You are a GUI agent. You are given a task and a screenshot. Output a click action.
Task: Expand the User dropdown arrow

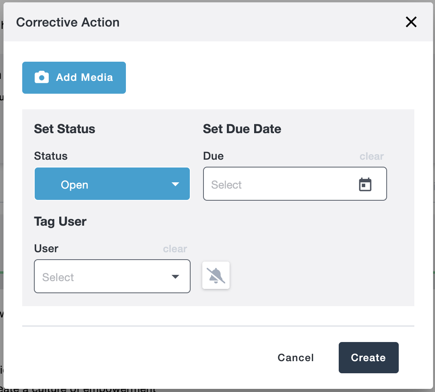[x=175, y=277]
